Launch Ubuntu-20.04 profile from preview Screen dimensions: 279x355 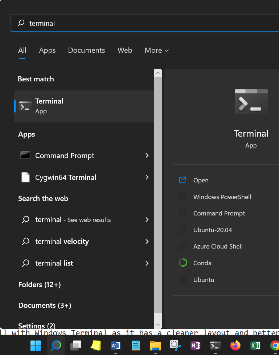pos(213,230)
